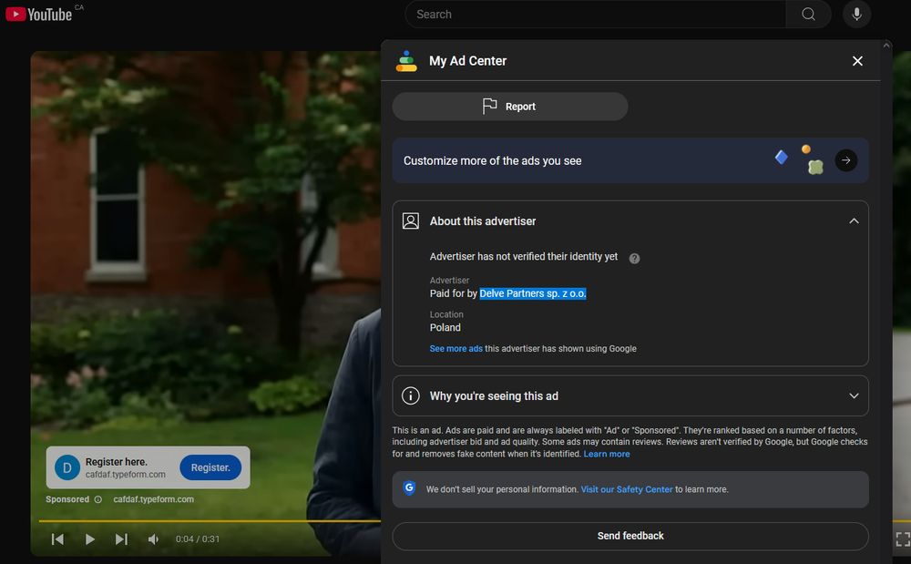Play the video
911x564 pixels.
(x=89, y=539)
